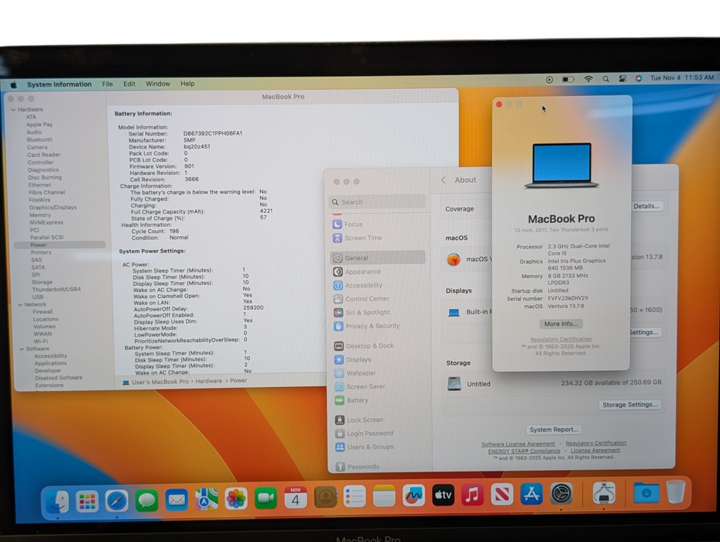Open Finder from the Dock
This screenshot has height=542, width=720.
[58, 501]
